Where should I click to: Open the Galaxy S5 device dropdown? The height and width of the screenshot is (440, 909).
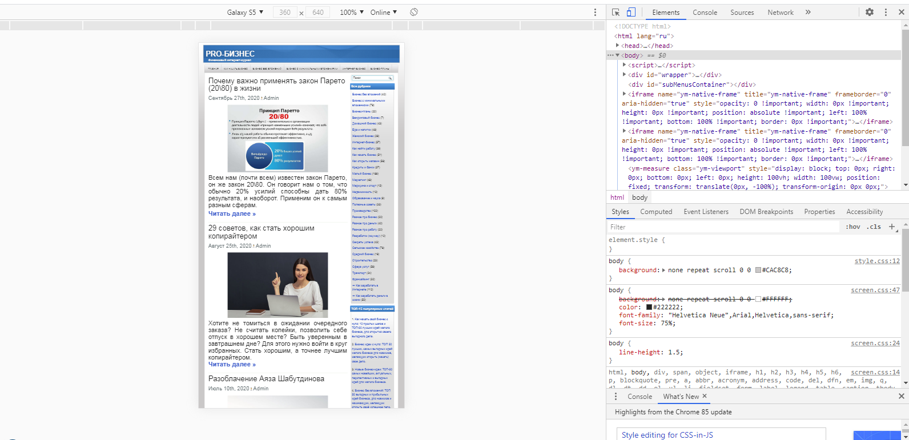245,12
